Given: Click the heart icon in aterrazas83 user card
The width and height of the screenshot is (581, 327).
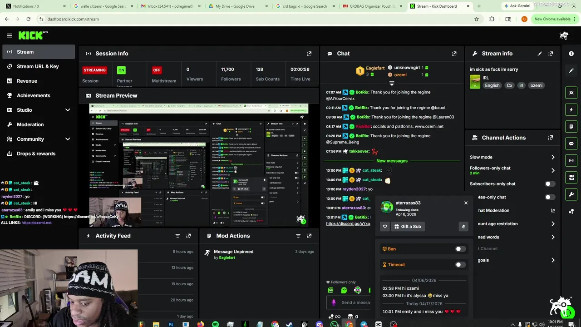Looking at the screenshot, I should pyautogui.click(x=385, y=227).
